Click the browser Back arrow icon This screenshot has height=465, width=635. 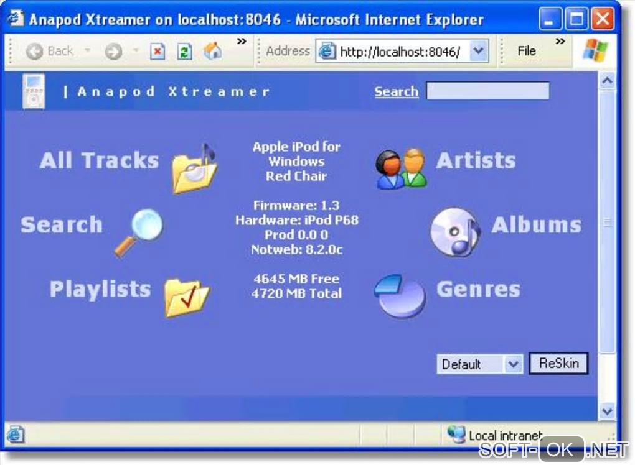tap(34, 52)
